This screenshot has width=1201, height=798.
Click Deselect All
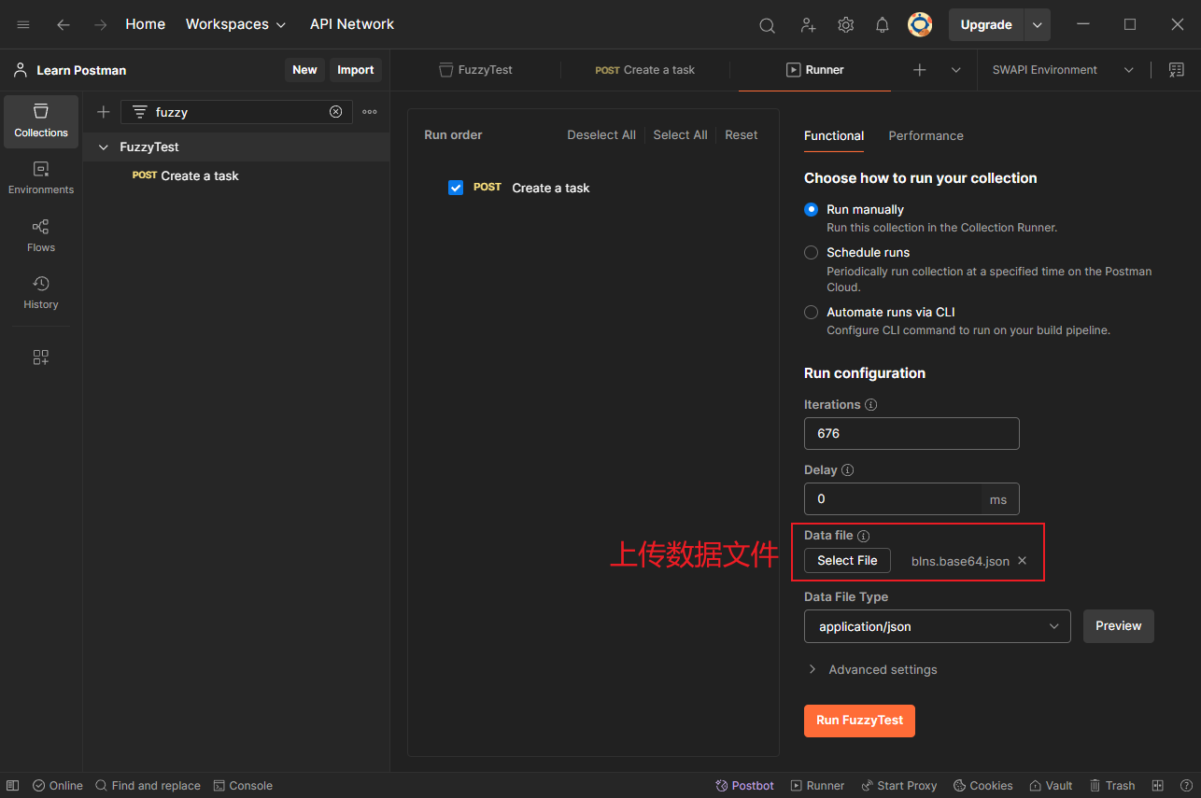click(x=601, y=135)
